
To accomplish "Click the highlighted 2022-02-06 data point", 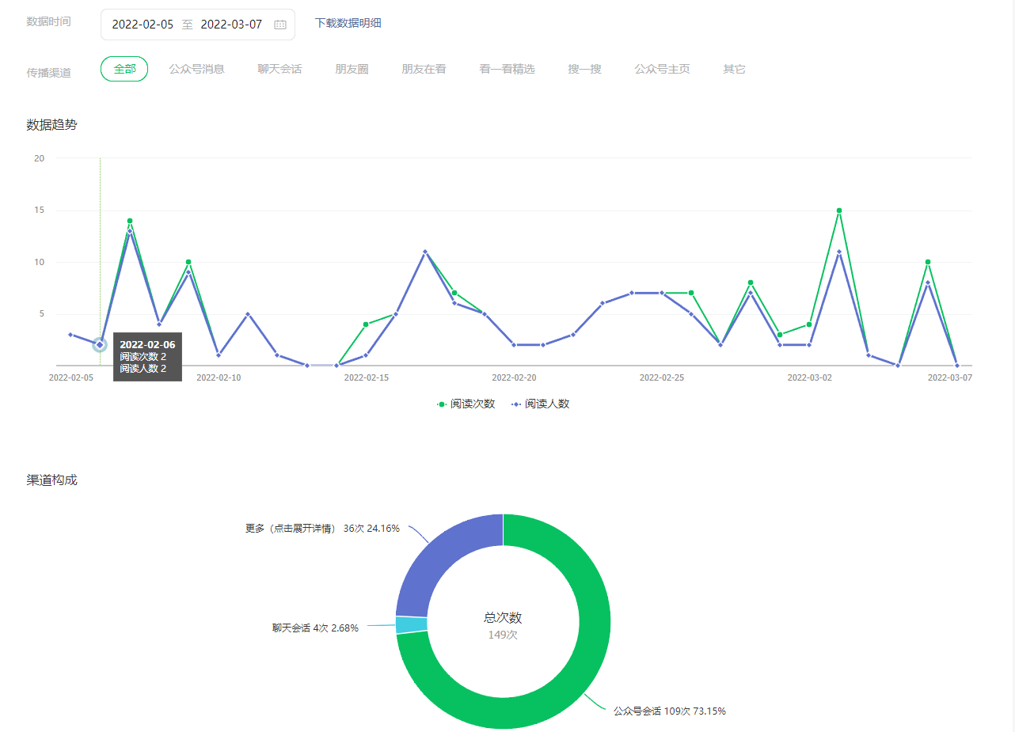I will (x=100, y=344).
